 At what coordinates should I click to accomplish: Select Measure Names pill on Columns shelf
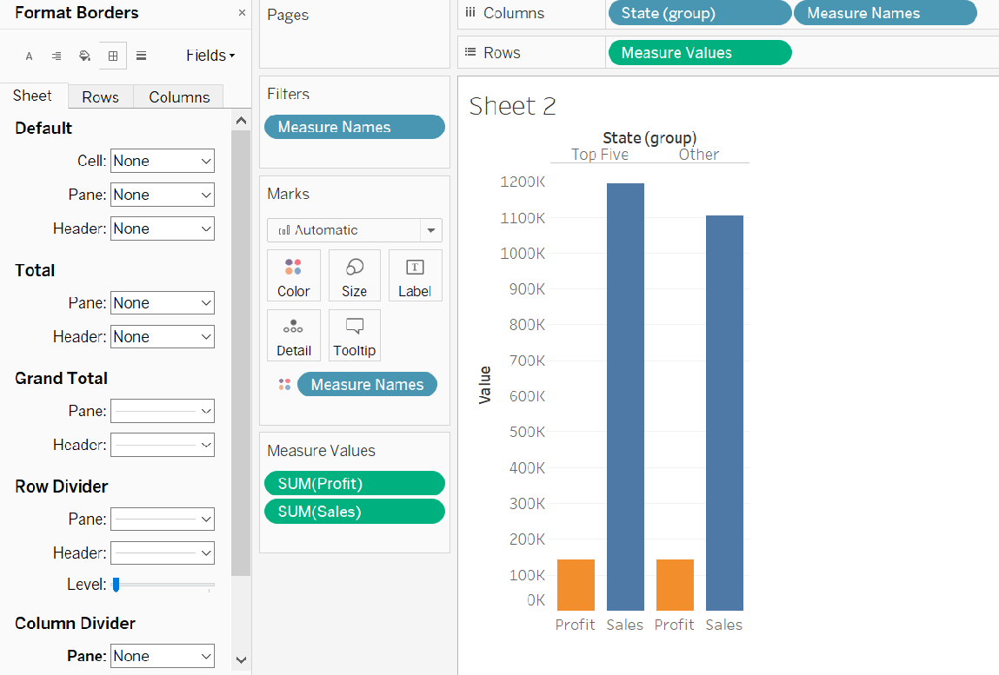pyautogui.click(x=885, y=13)
